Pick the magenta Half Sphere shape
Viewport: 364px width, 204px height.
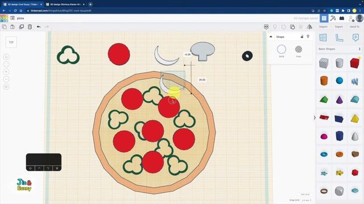[324, 137]
